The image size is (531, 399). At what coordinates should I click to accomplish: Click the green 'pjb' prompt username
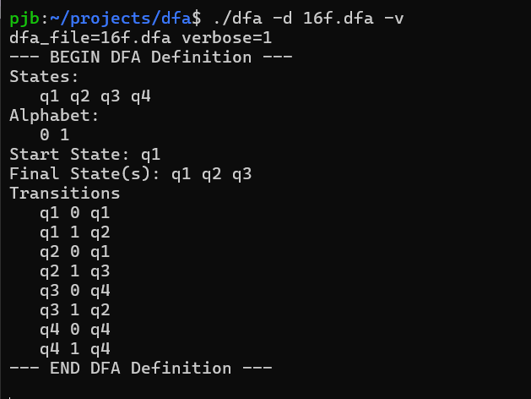(24, 19)
